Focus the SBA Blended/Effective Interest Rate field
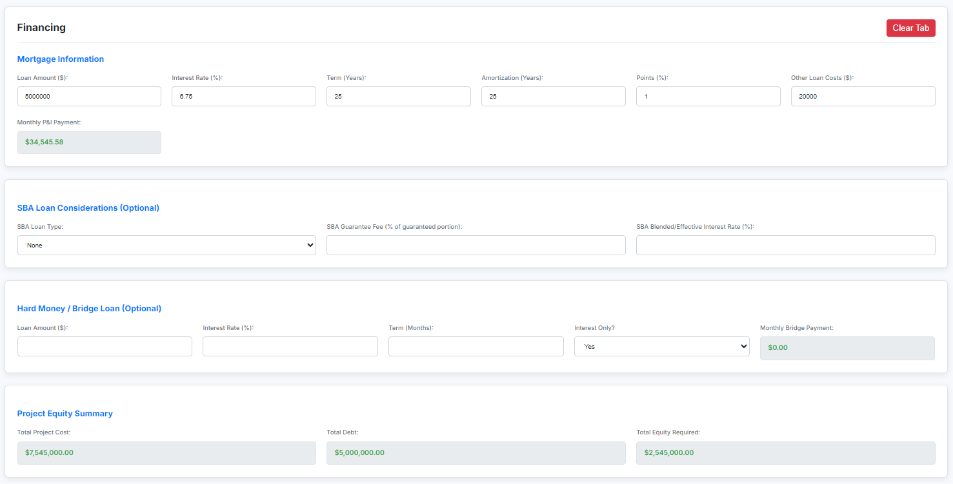The height and width of the screenshot is (484, 953). pos(786,245)
